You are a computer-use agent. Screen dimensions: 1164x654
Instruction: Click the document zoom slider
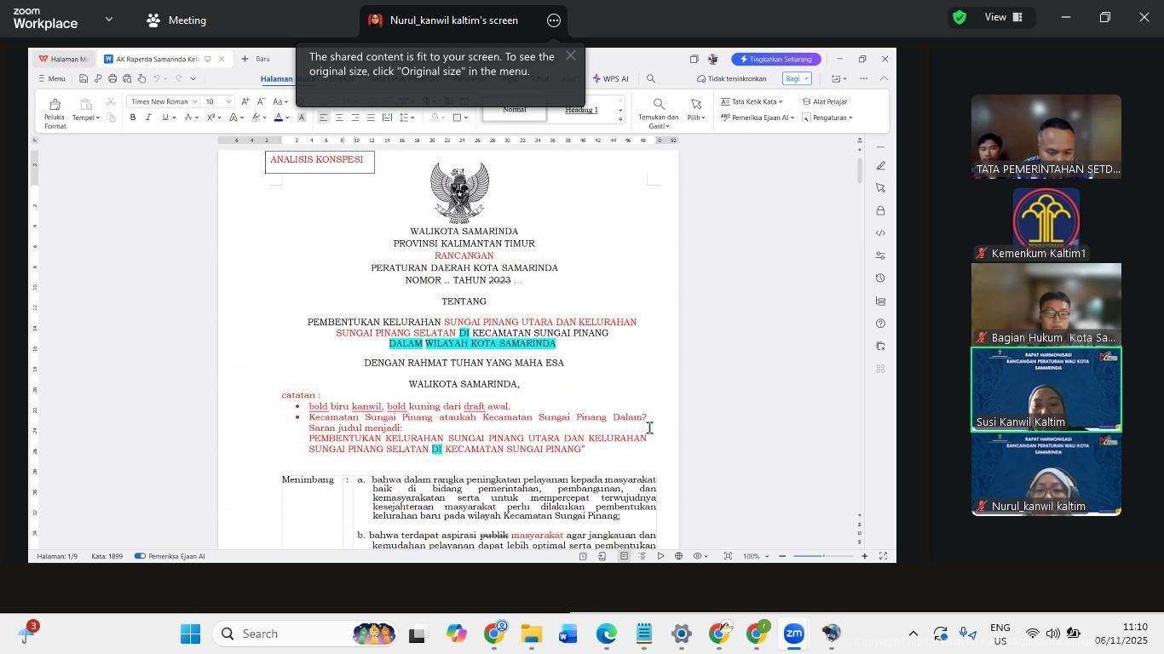(x=823, y=556)
